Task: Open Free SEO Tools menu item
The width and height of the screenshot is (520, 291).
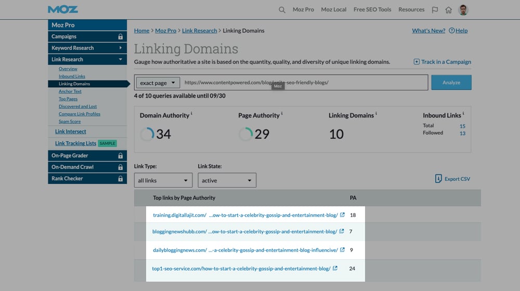Action: pyautogui.click(x=372, y=10)
